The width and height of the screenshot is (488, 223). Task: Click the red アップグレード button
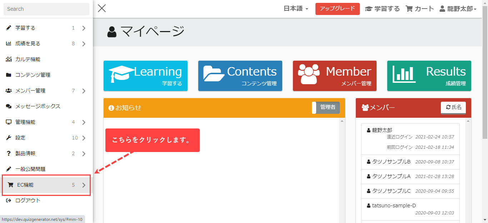[x=337, y=9]
